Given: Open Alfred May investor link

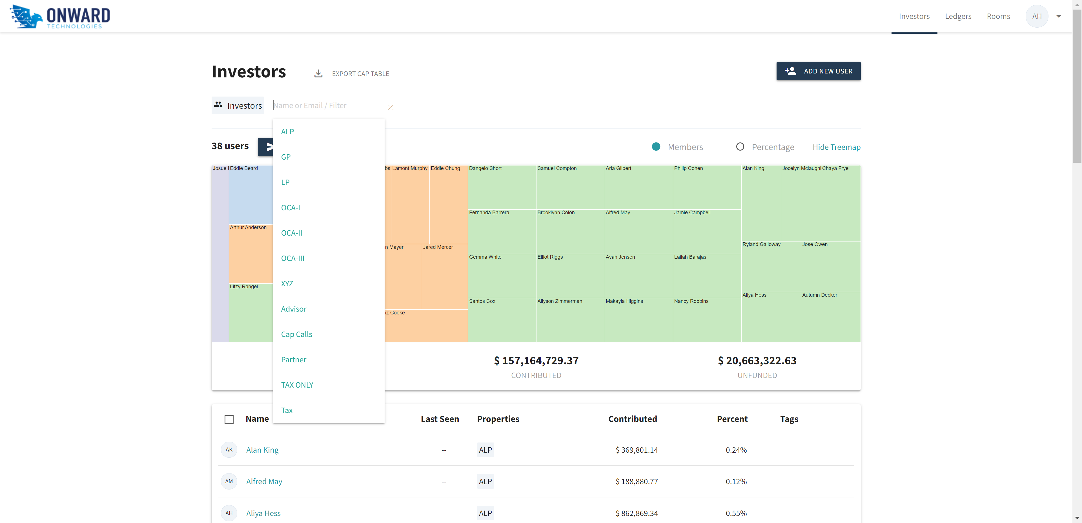Looking at the screenshot, I should coord(264,481).
